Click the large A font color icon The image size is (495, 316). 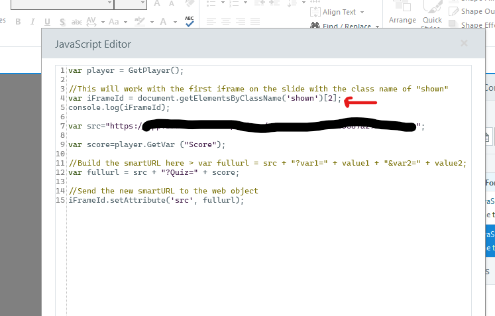pos(163,22)
